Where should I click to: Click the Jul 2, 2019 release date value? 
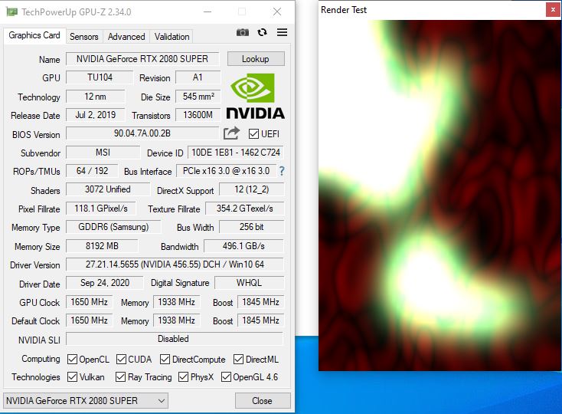pyautogui.click(x=96, y=115)
